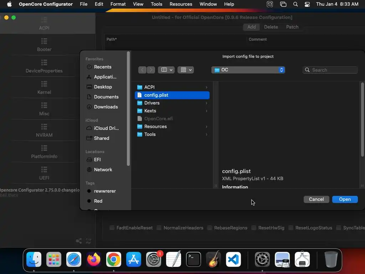Viewport: 365px width, 274px height.
Task: Open the Booter section in sidebar
Action: (44, 45)
